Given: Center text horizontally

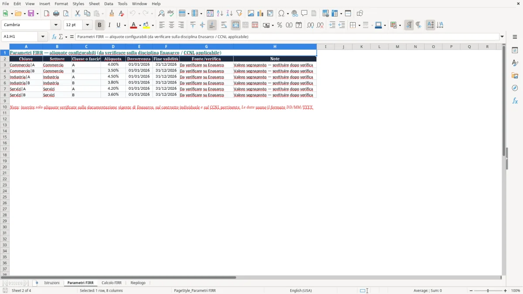Looking at the screenshot, I should [172, 25].
